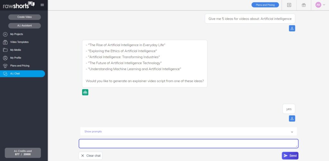Click the A.I. Assistant button
Image resolution: width=329 pixels, height=161 pixels.
tap(24, 26)
